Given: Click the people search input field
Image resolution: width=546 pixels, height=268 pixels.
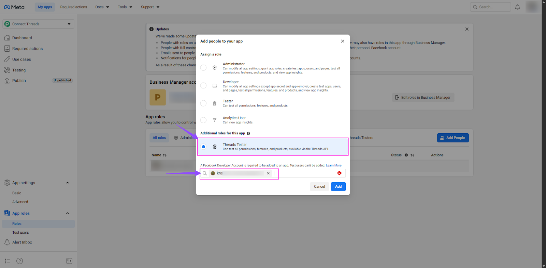Looking at the screenshot, I should (x=304, y=173).
